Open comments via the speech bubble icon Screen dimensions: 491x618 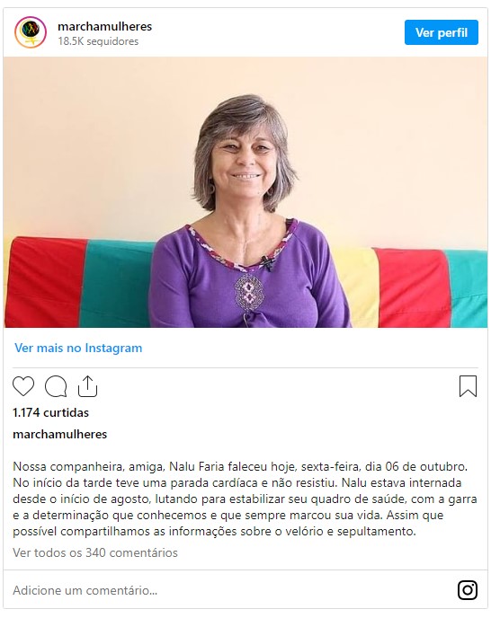(x=56, y=386)
